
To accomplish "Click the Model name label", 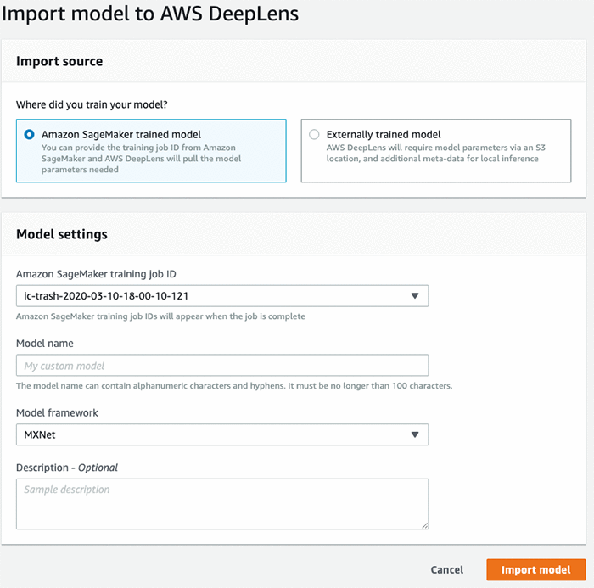I will pyautogui.click(x=44, y=343).
